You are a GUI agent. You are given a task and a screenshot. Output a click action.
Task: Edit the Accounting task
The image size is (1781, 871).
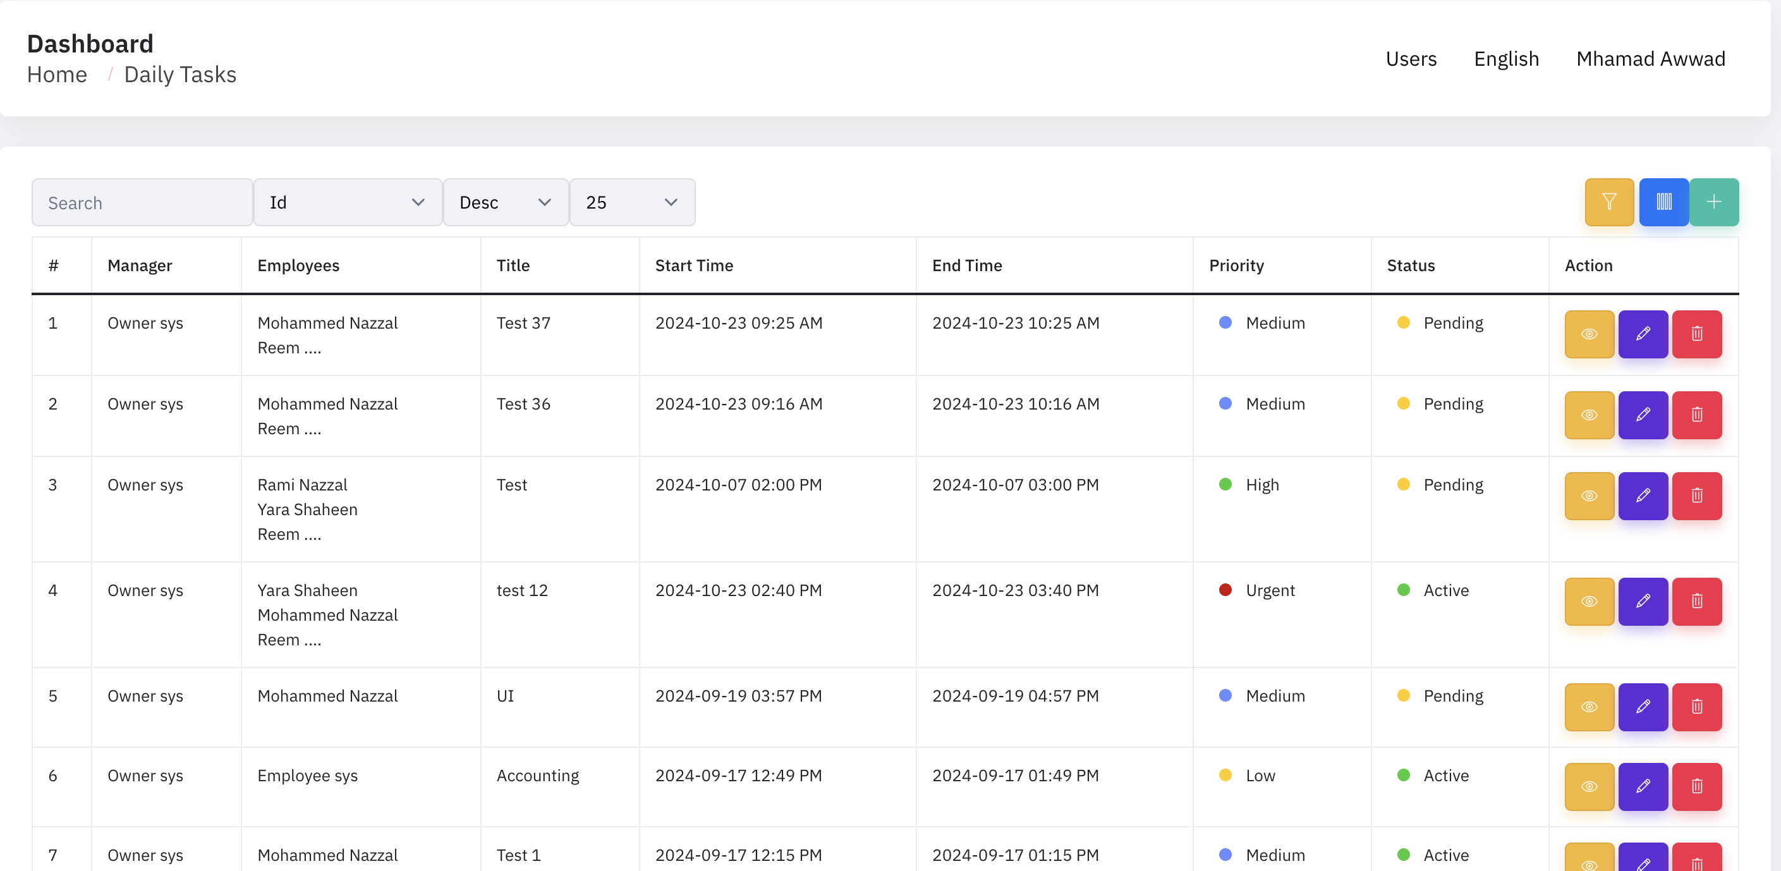tap(1643, 787)
